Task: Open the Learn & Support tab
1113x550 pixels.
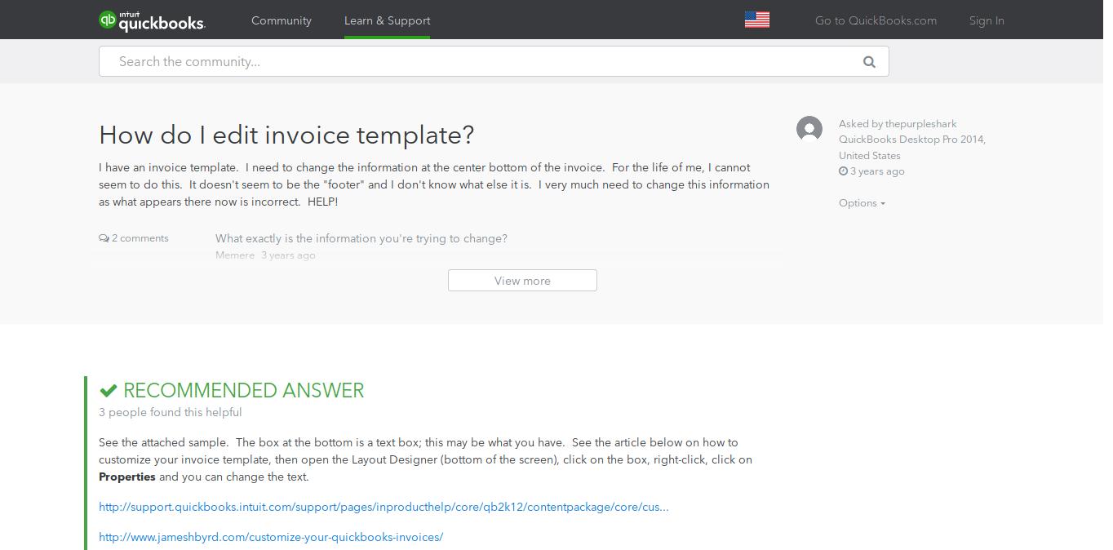Action: 388,20
